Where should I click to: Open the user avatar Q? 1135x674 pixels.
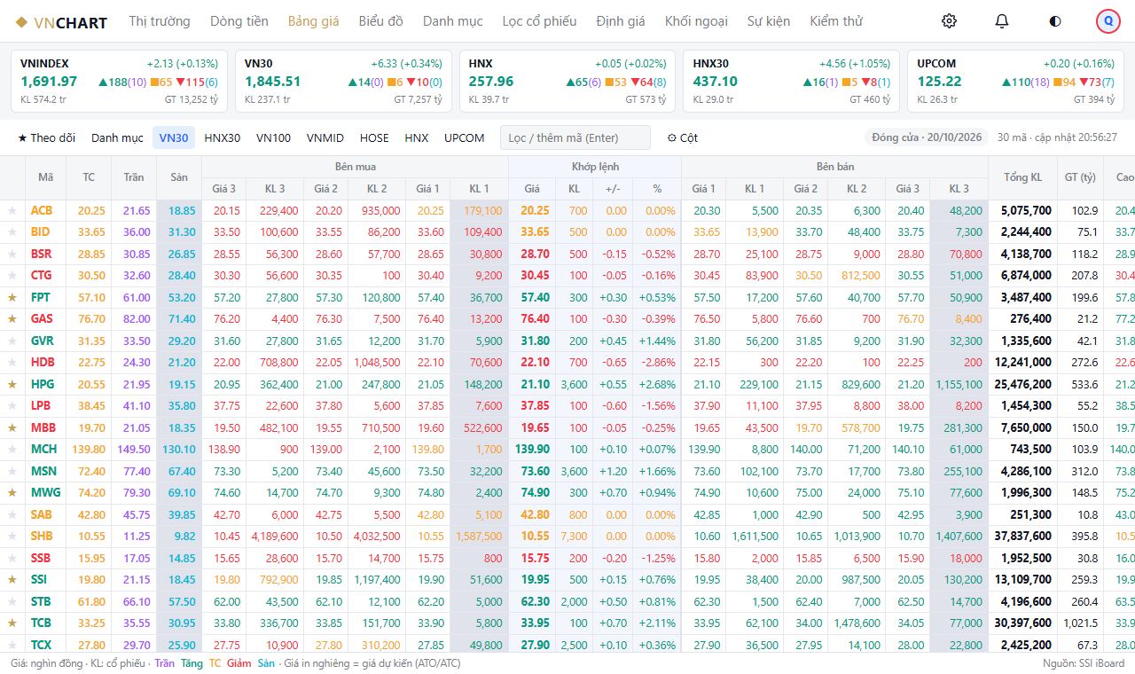1108,21
